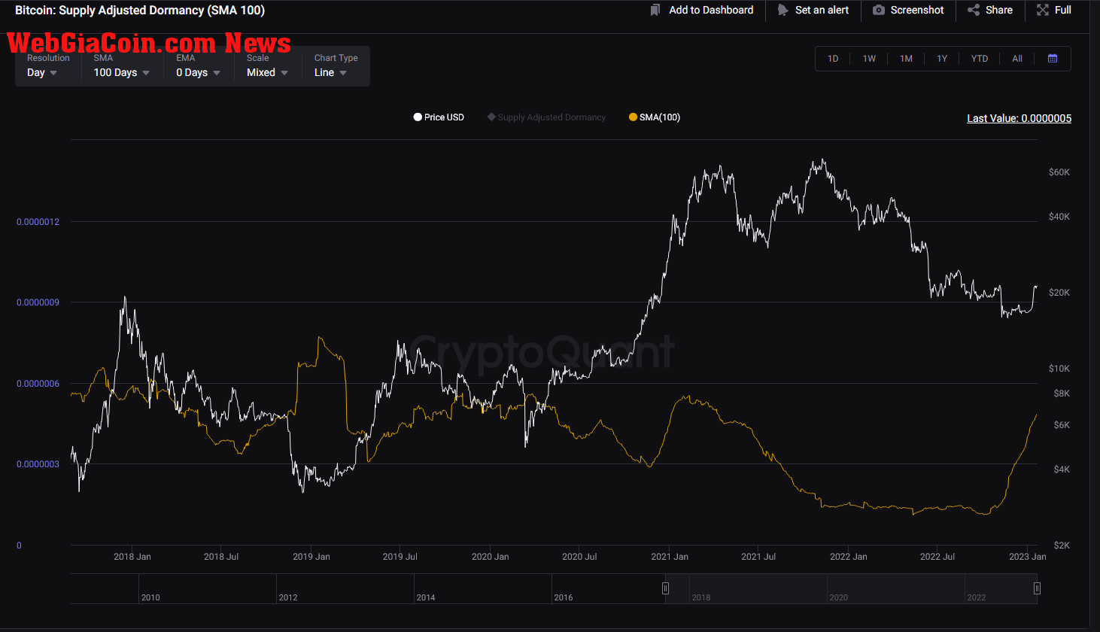Open the Scale Mixed dropdown
This screenshot has height=632, width=1100.
pos(267,73)
